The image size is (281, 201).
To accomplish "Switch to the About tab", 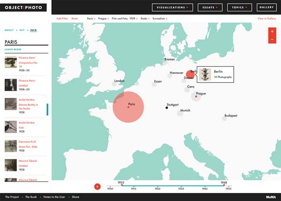I will [9, 30].
